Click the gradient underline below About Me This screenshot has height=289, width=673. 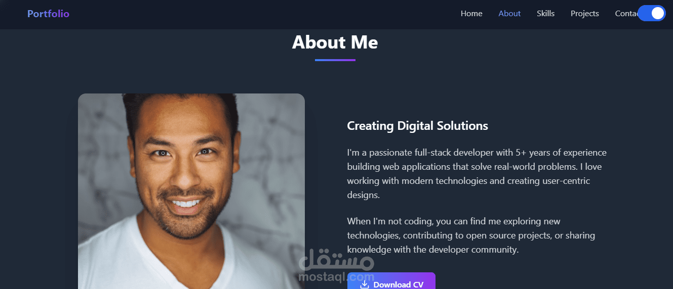(335, 60)
